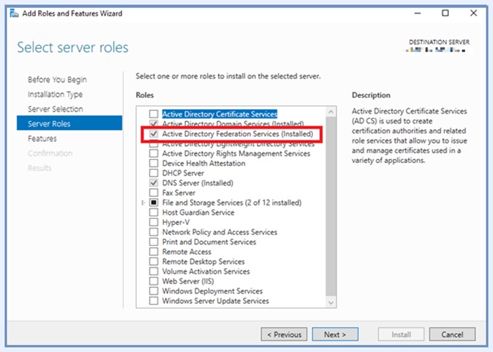
Task: Enable the DHCP Server role checkbox
Action: (x=154, y=173)
